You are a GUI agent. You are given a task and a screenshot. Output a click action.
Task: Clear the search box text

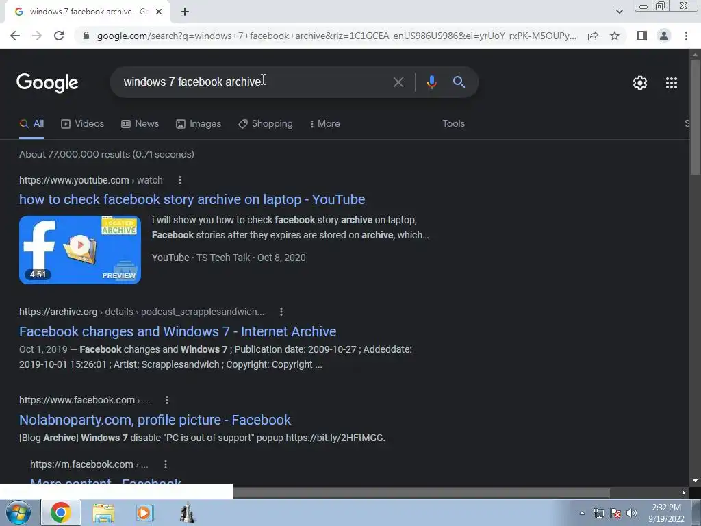click(398, 82)
